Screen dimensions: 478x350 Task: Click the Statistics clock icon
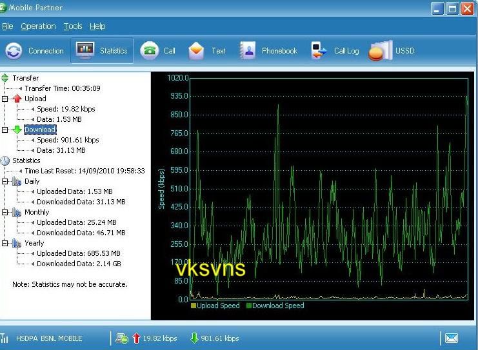[x=5, y=160]
